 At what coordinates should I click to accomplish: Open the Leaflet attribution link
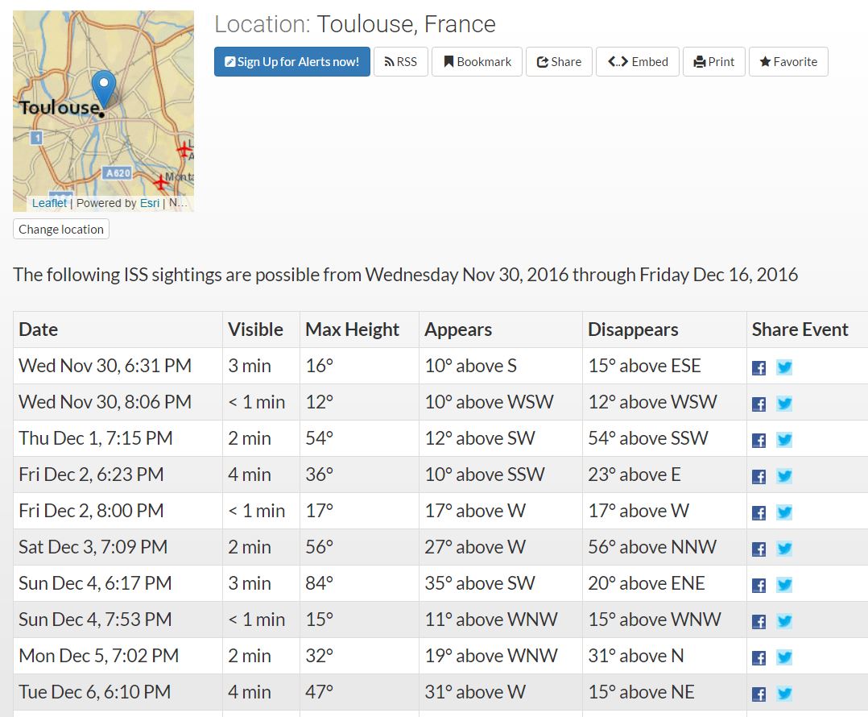tap(49, 203)
